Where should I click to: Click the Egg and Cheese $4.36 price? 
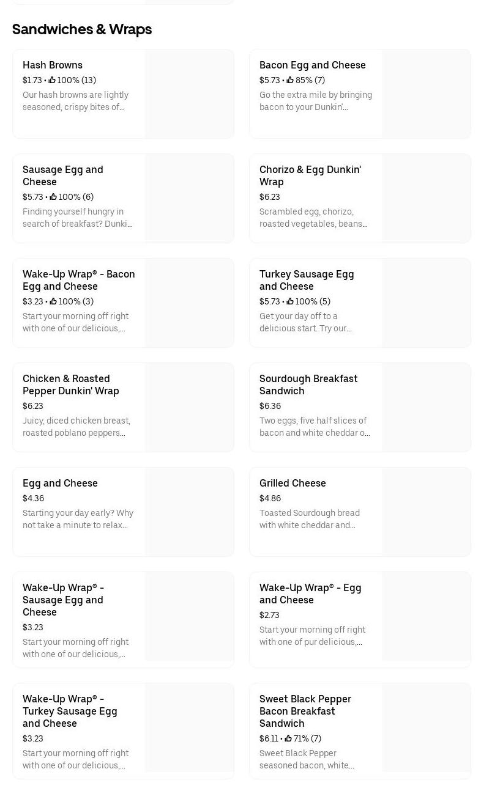[33, 498]
